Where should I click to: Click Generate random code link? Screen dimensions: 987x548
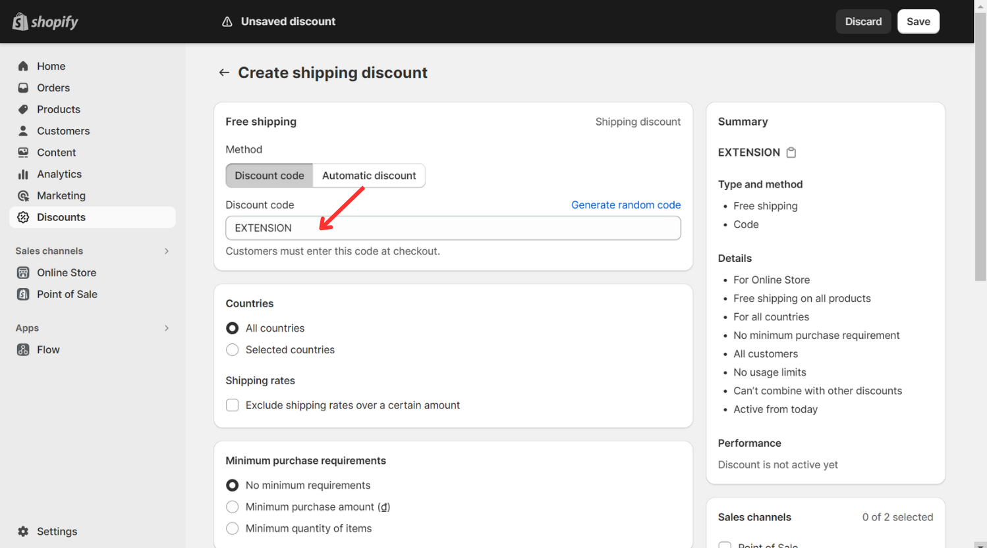pos(625,205)
